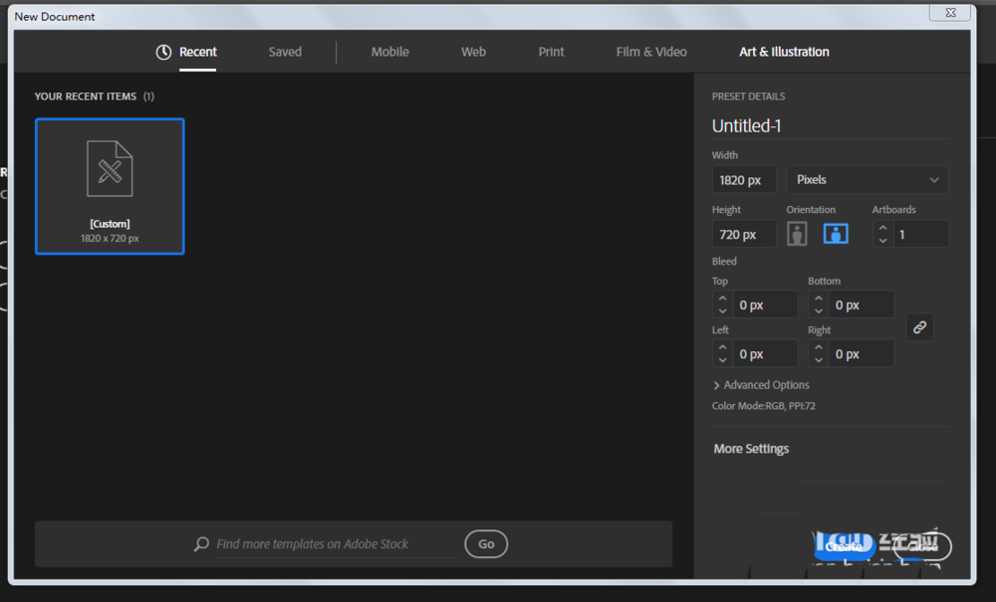Open the Recent tab
This screenshot has height=602, width=996.
186,52
